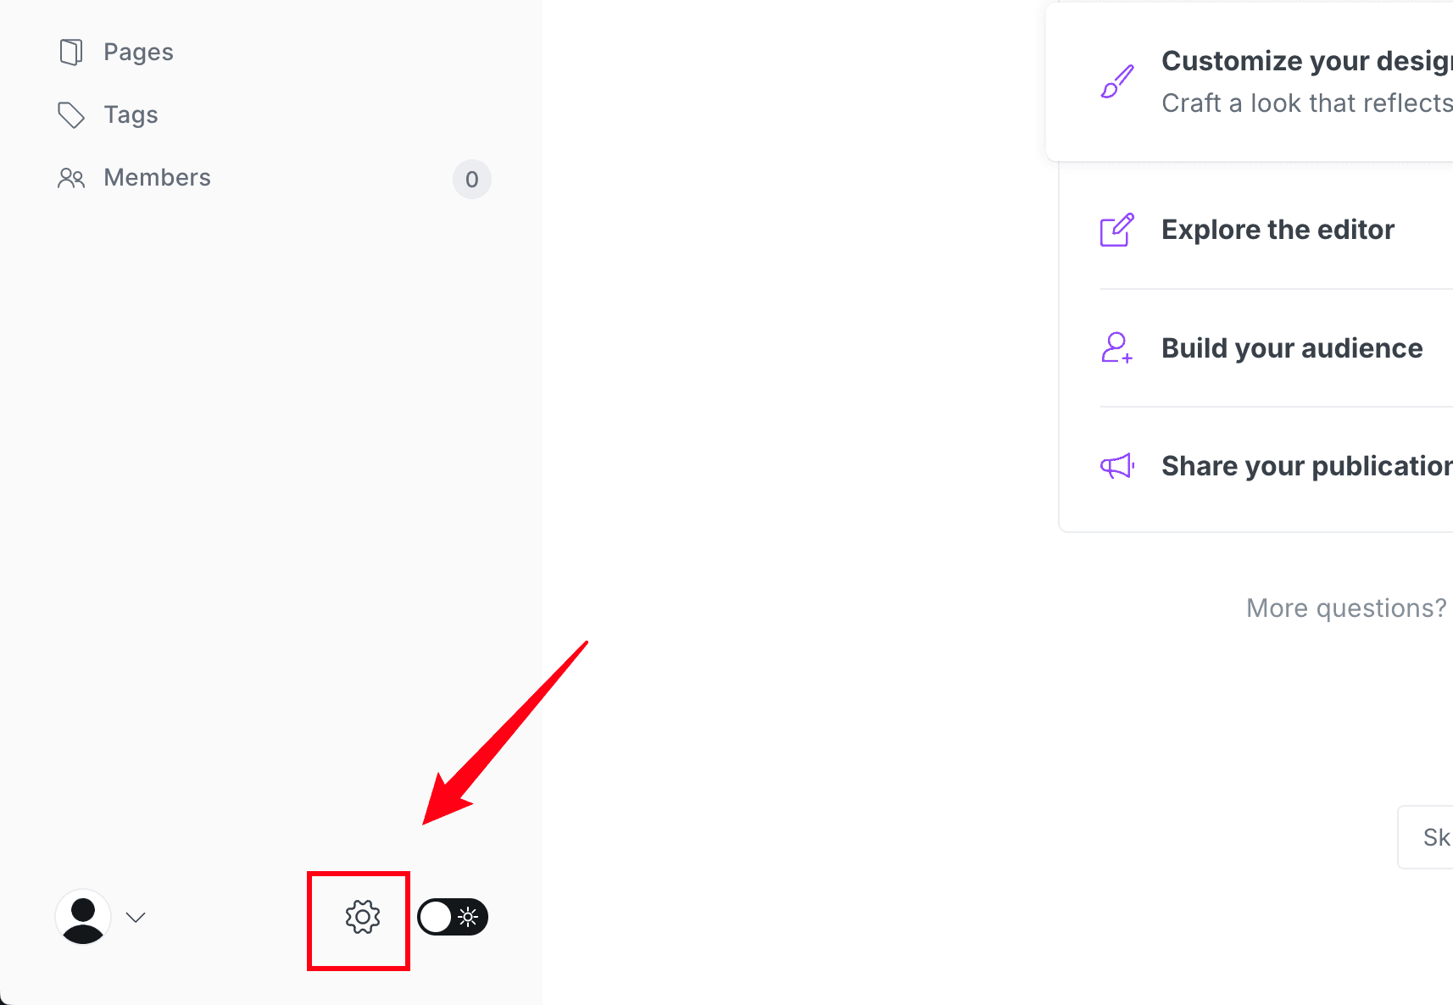Click the add-person icon for Build your audience
This screenshot has height=1005, width=1453.
[1116, 347]
